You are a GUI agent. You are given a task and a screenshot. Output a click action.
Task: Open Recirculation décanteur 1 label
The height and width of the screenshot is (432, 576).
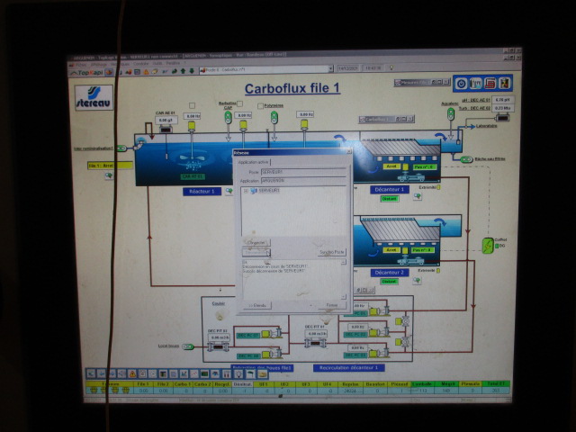pyautogui.click(x=349, y=367)
